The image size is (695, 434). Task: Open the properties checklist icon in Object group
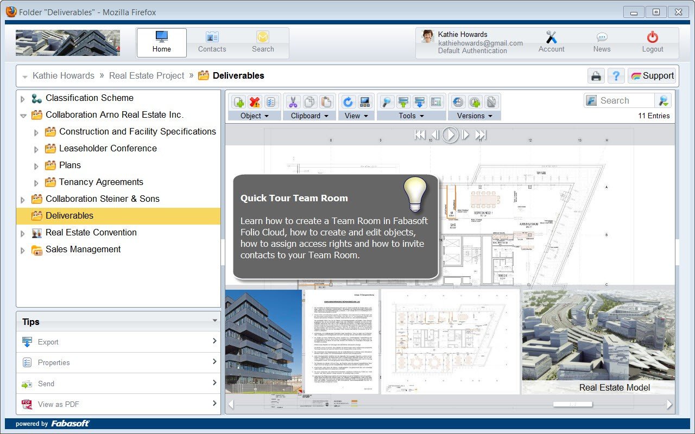[x=270, y=101]
